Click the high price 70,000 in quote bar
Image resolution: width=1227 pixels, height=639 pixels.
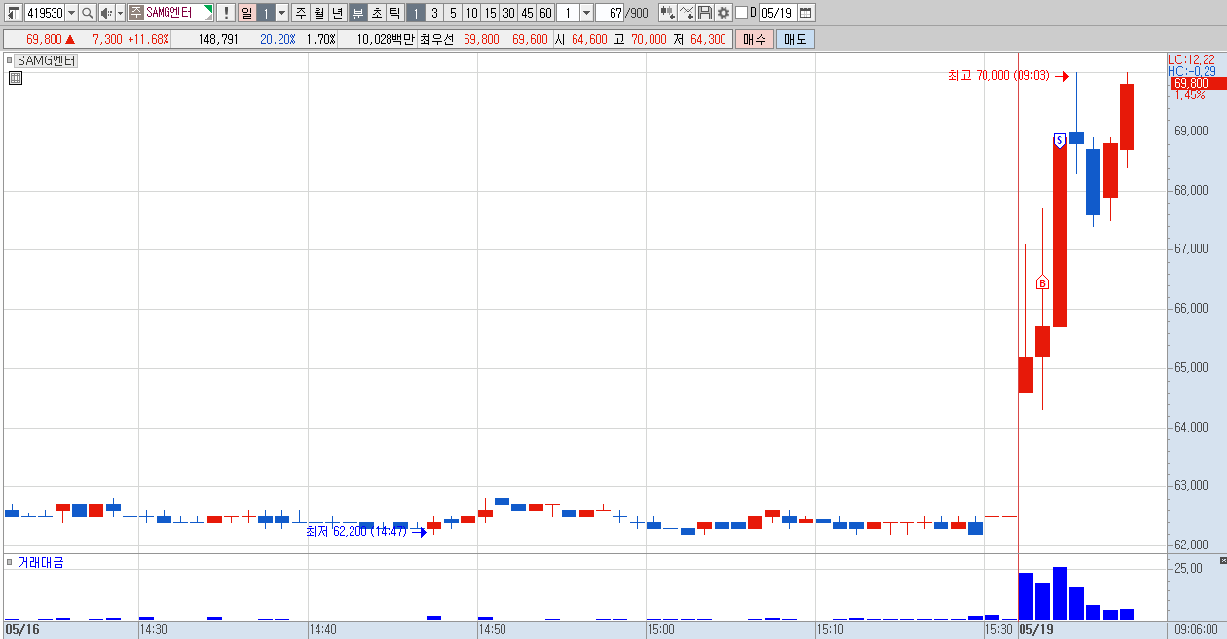[649, 39]
